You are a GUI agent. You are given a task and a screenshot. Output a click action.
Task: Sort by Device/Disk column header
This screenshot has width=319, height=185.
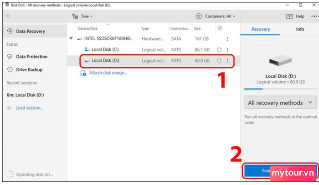tap(87, 29)
